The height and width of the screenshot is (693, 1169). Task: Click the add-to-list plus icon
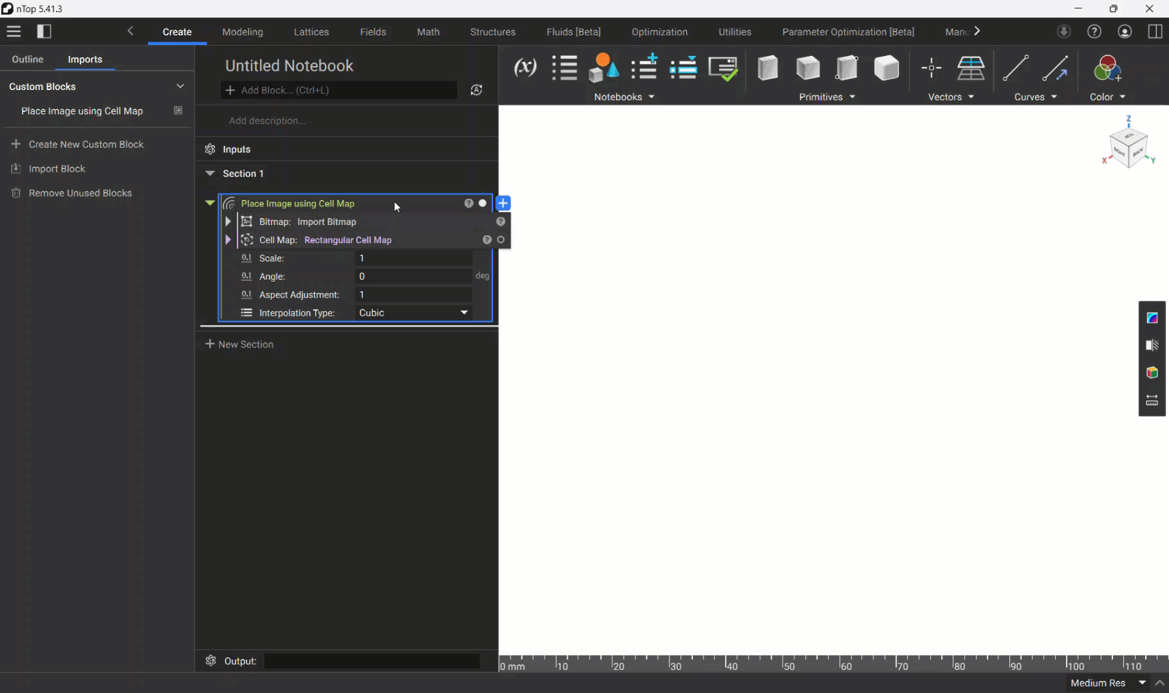(644, 67)
